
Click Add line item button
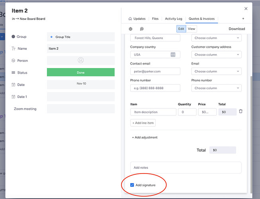pyautogui.click(x=143, y=123)
